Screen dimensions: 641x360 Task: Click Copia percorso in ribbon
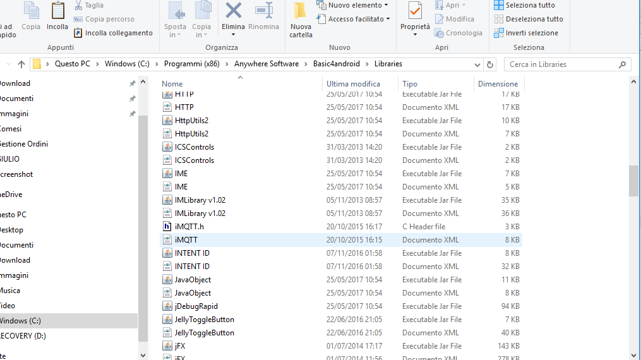click(104, 19)
